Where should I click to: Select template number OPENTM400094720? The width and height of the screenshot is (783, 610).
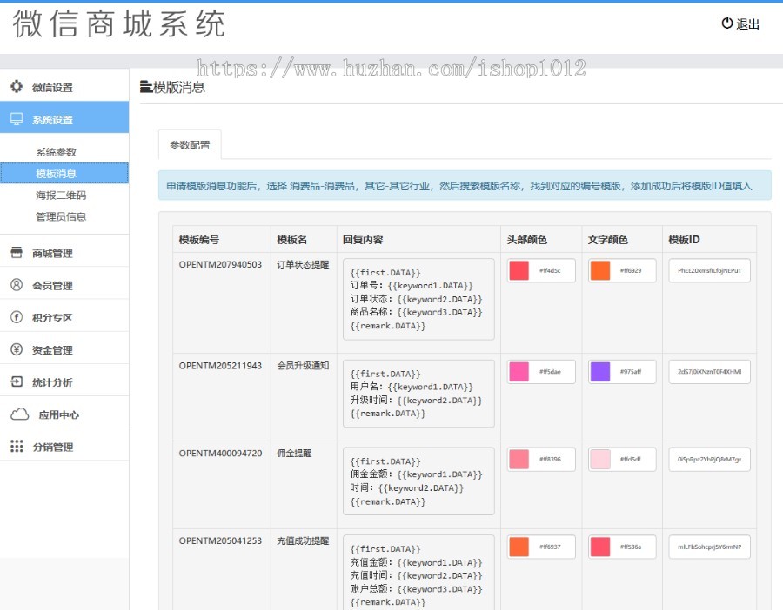pos(220,453)
